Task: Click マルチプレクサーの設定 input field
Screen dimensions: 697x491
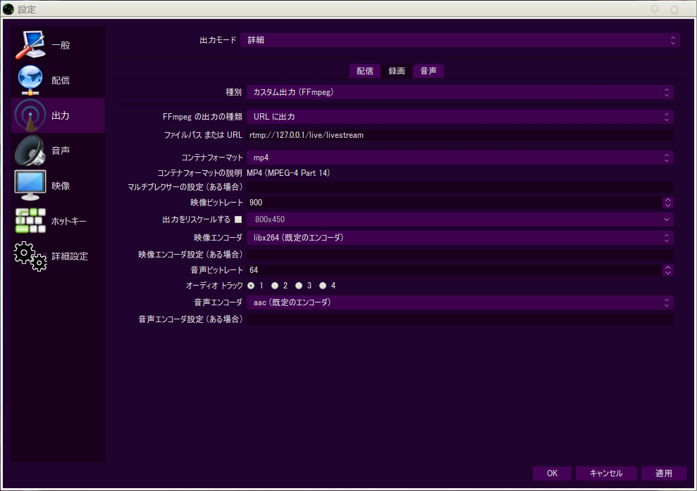Action: [460, 187]
